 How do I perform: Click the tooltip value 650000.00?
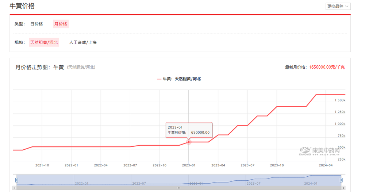(x=200, y=133)
